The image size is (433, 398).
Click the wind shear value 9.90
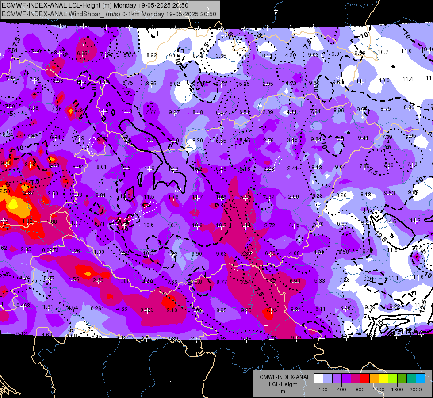[x=196, y=253]
